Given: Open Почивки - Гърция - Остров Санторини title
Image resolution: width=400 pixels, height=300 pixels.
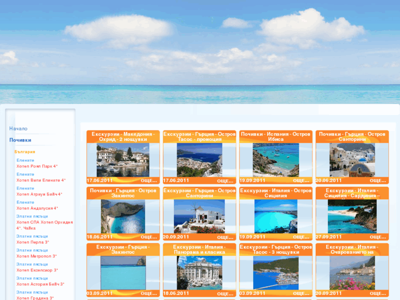Looking at the screenshot, I should (x=352, y=137).
